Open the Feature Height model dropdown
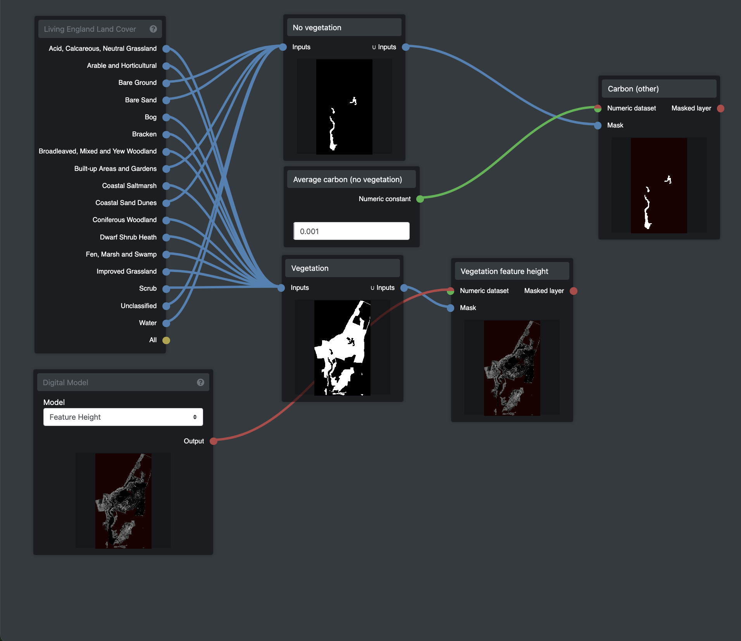Image resolution: width=741 pixels, height=641 pixels. coord(123,417)
